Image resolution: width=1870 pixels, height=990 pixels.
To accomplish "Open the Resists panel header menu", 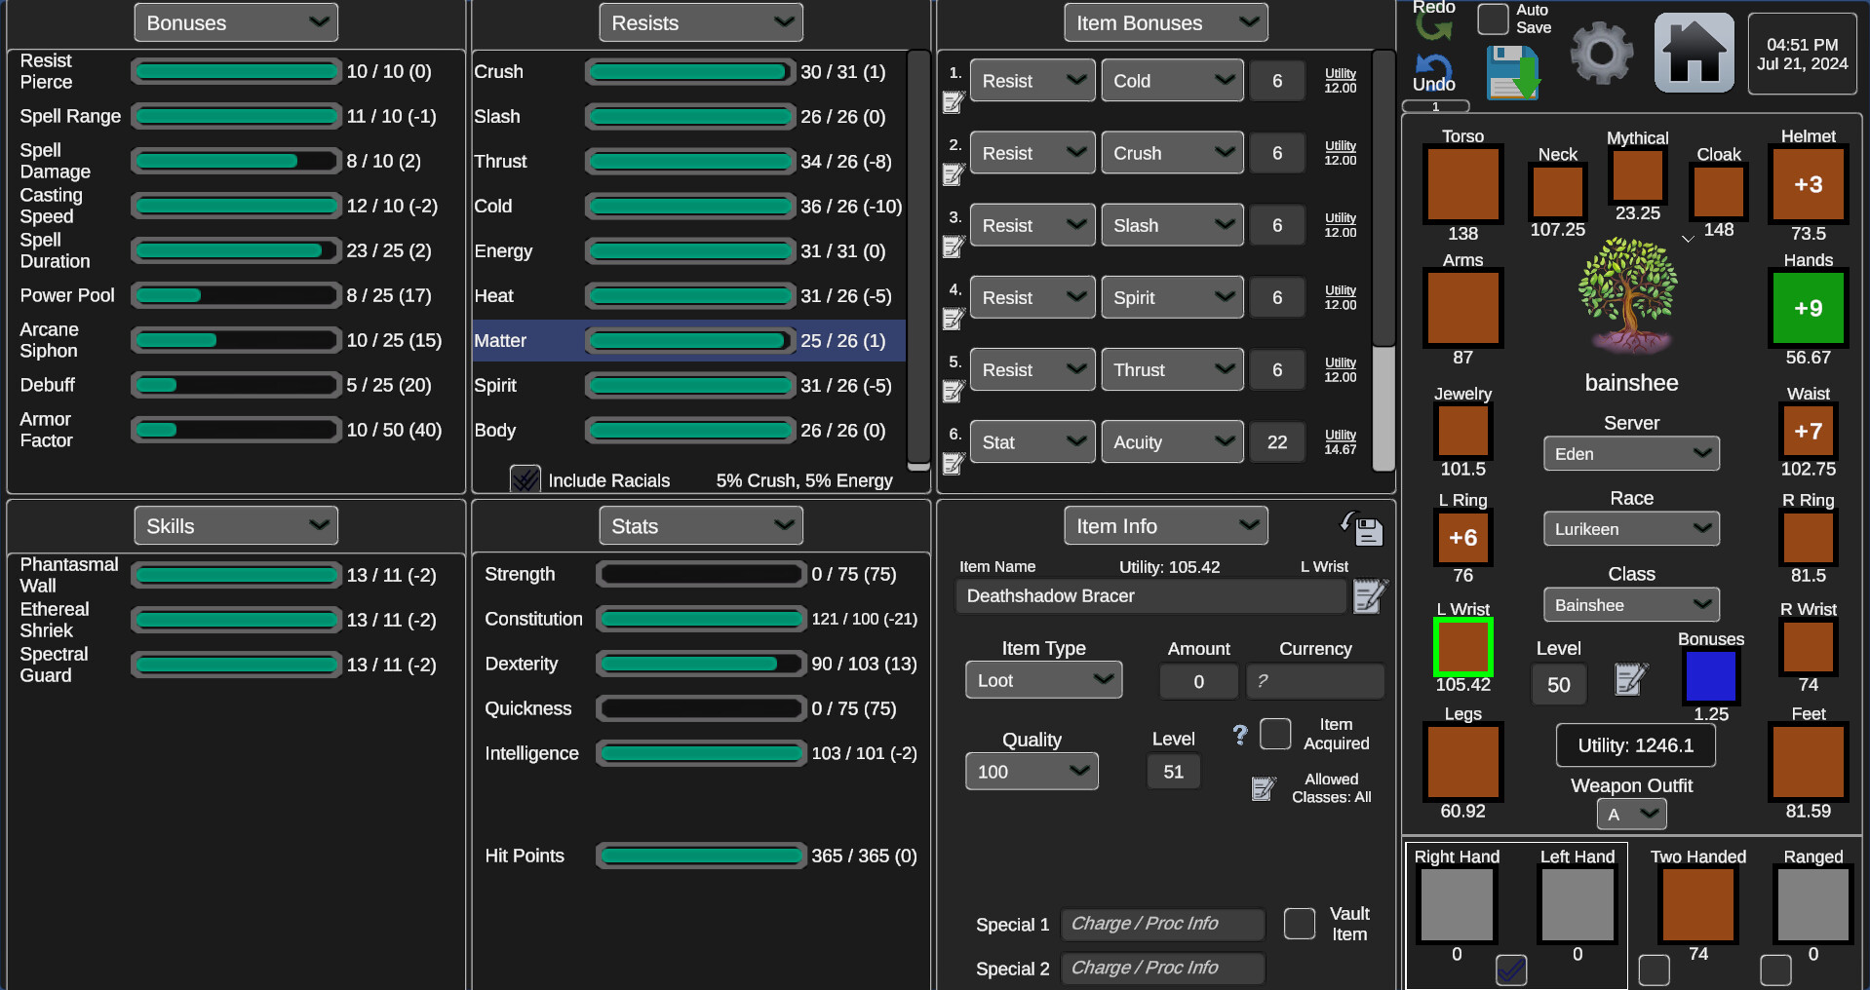I will click(x=700, y=21).
